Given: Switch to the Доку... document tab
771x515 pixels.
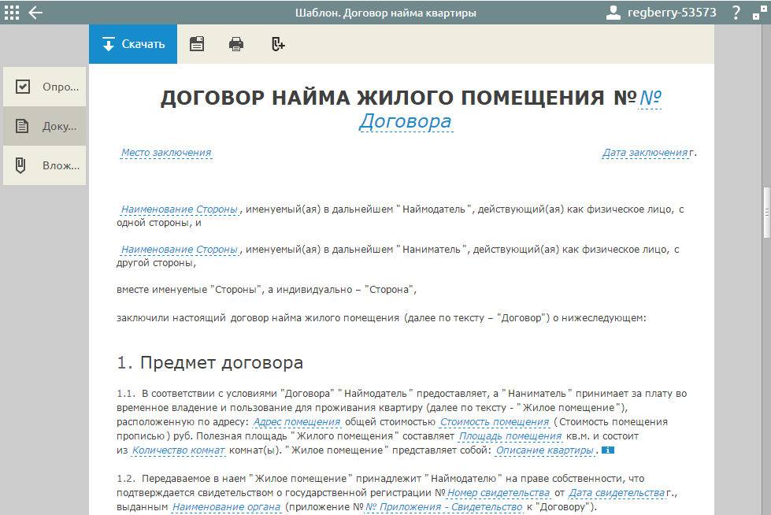Looking at the screenshot, I should [x=45, y=126].
